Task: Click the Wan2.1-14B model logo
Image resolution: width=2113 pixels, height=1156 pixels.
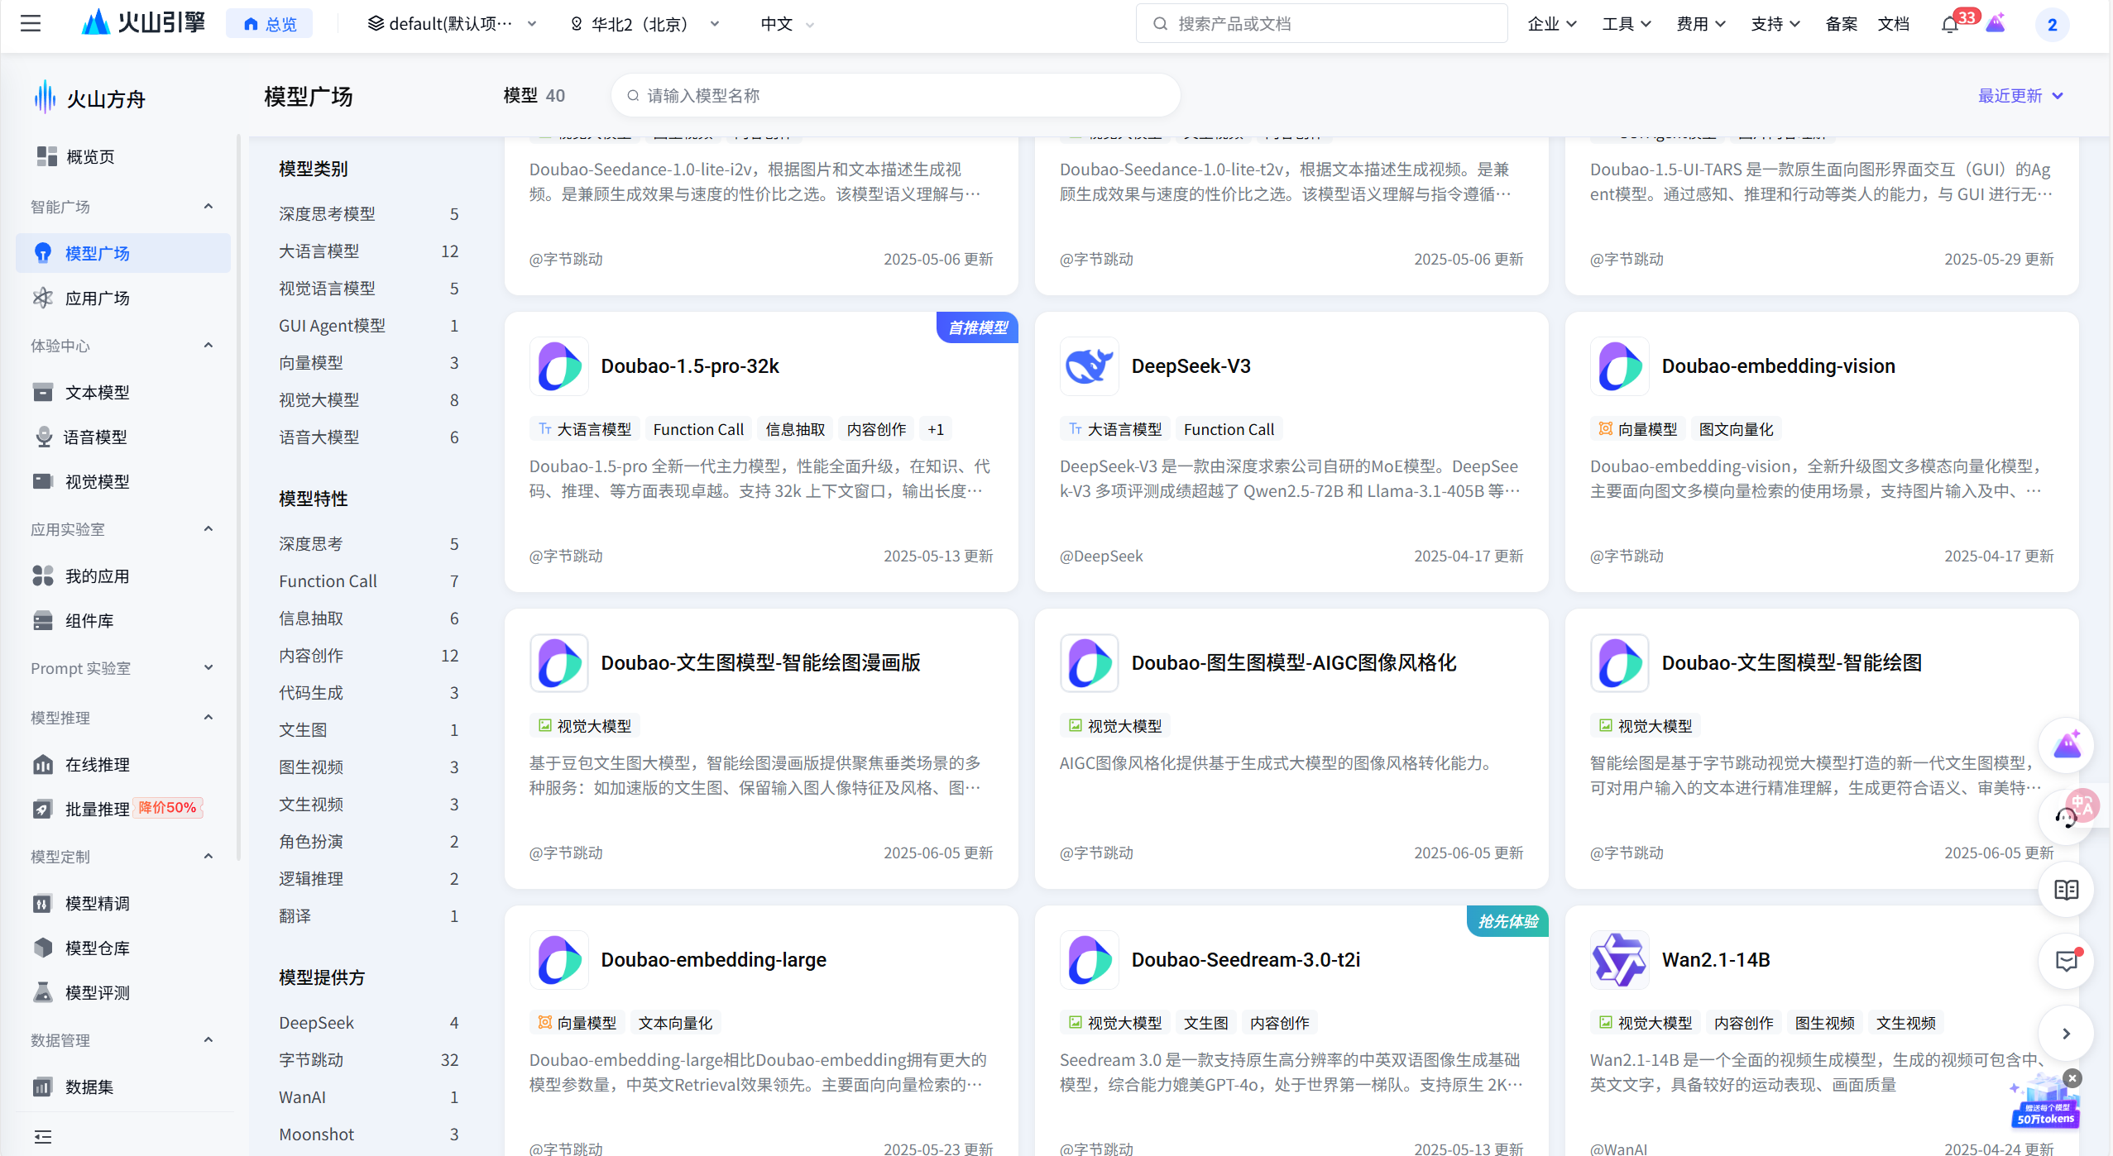Action: (x=1619, y=959)
